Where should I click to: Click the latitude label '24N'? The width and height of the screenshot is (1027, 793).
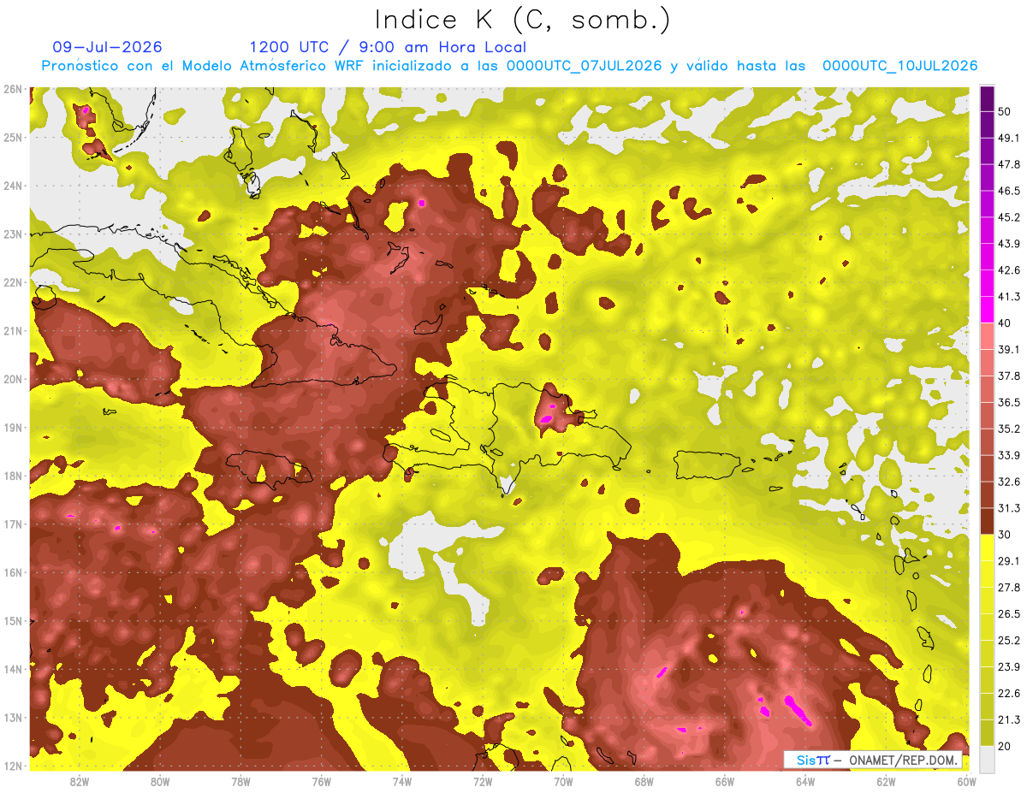point(13,186)
